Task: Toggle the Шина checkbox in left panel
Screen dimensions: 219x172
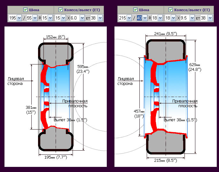Action: [25, 10]
